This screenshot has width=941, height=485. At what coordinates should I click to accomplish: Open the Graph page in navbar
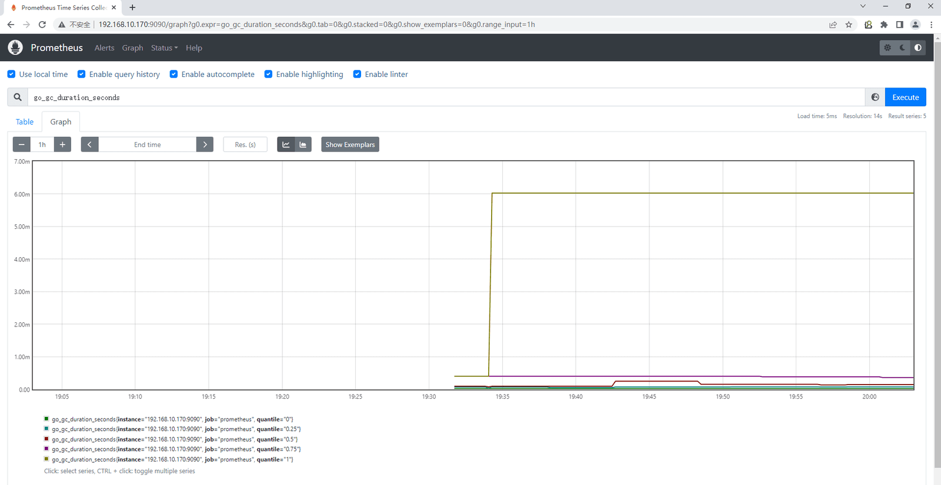(133, 48)
